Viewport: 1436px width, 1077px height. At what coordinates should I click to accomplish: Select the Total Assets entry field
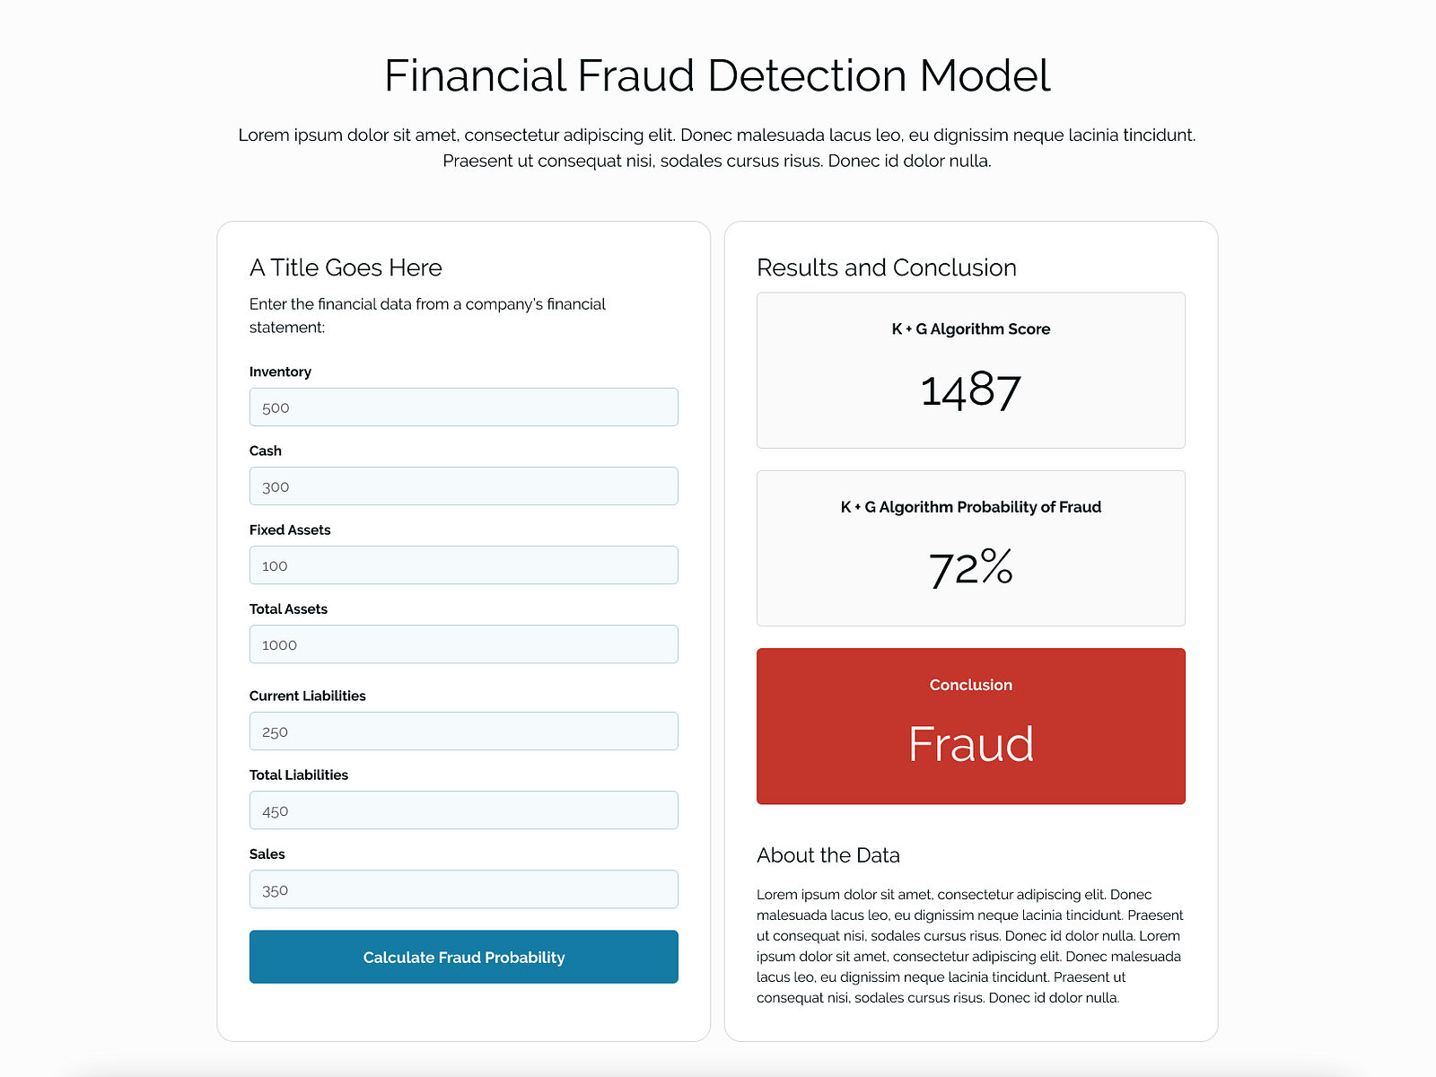coord(463,644)
